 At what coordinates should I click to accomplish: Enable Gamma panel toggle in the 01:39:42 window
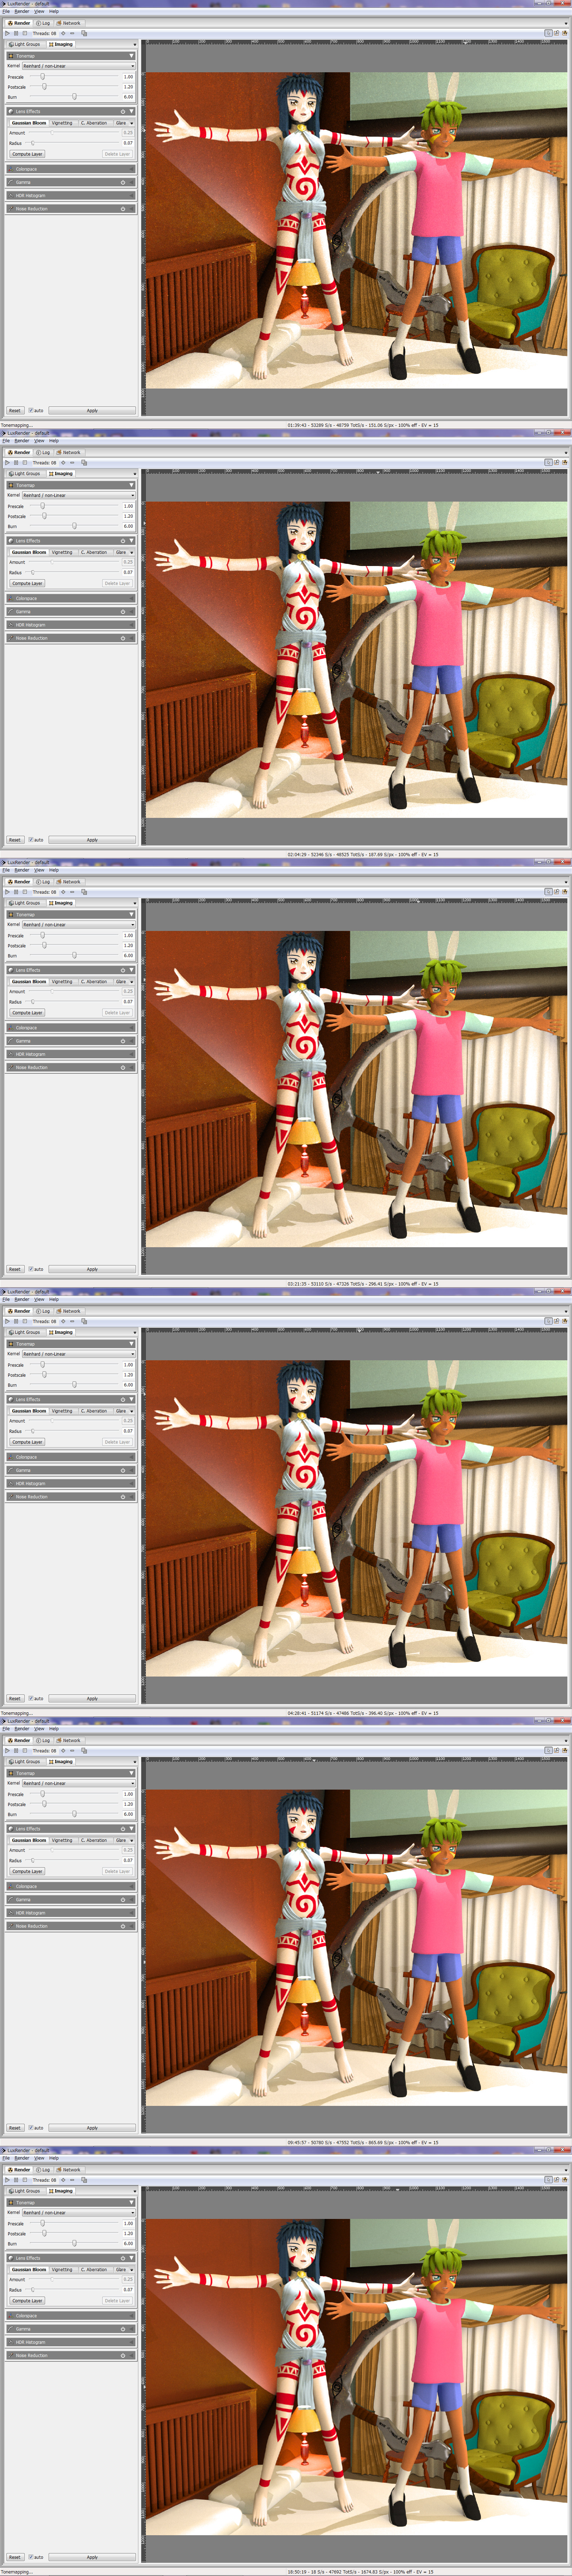click(x=123, y=182)
